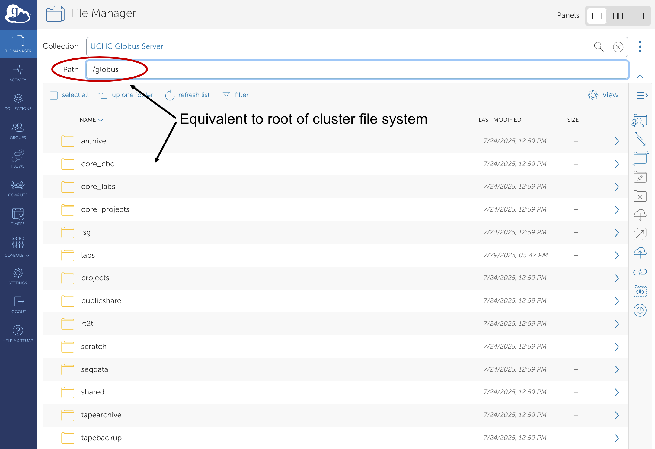
Task: Open the Globus logo home icon
Action: (18, 14)
